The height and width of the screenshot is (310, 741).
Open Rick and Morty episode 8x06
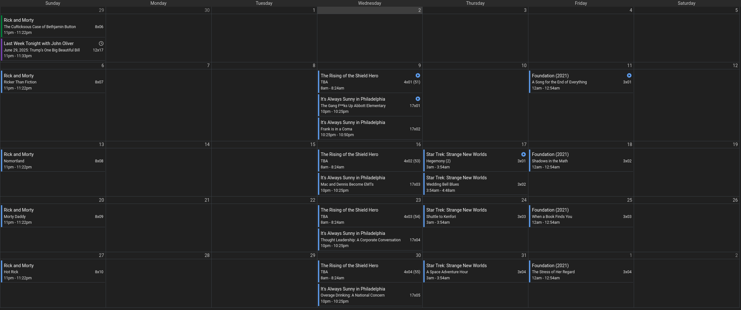click(x=53, y=26)
